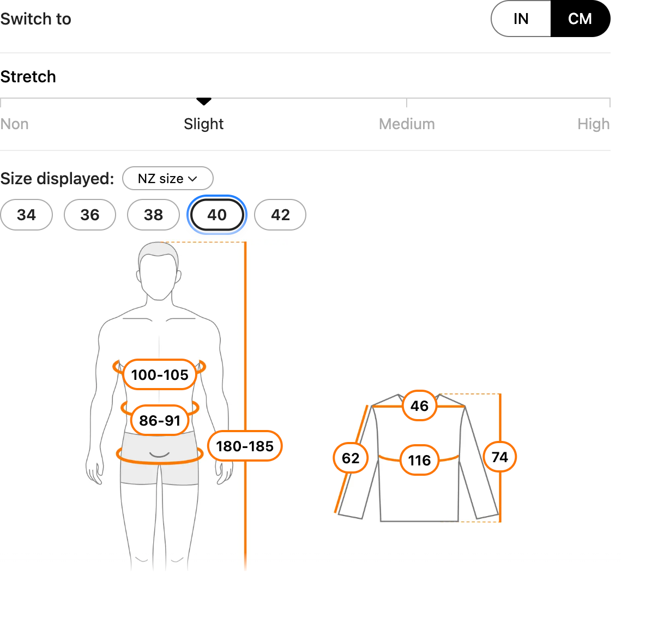Select size 36

pyautogui.click(x=90, y=215)
